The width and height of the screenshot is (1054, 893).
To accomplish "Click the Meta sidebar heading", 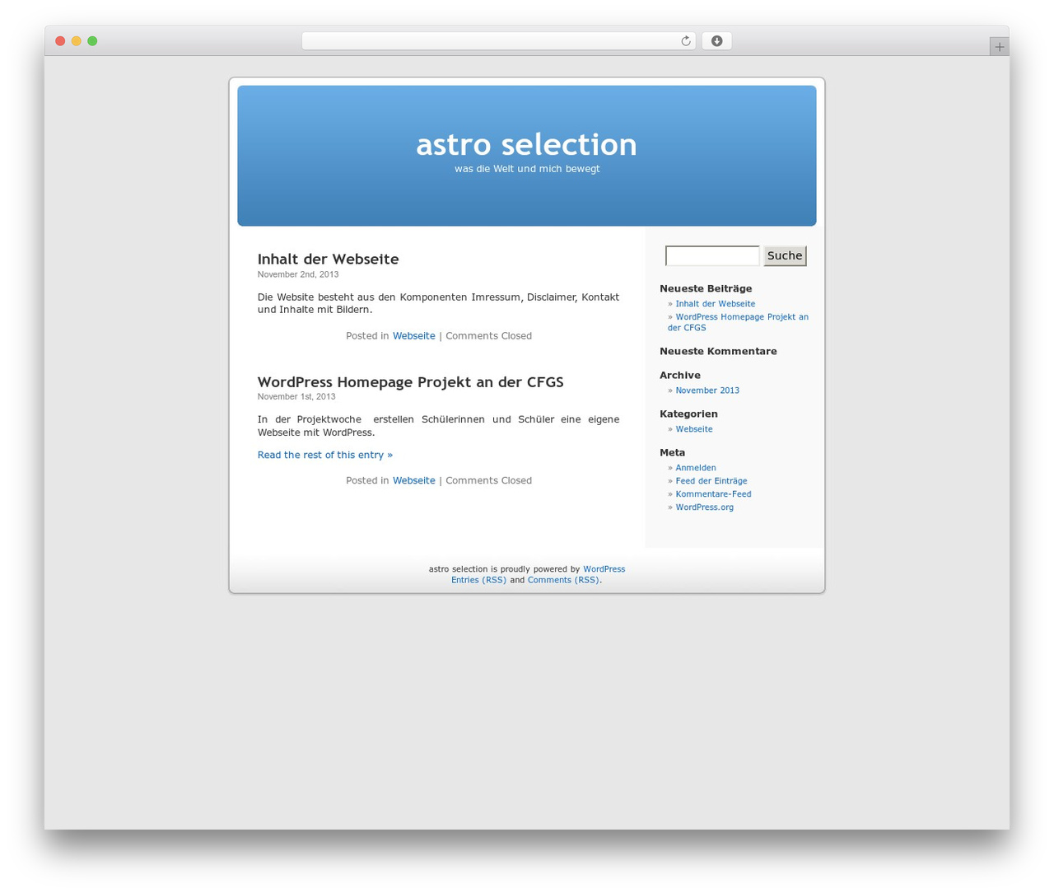I will 672,452.
